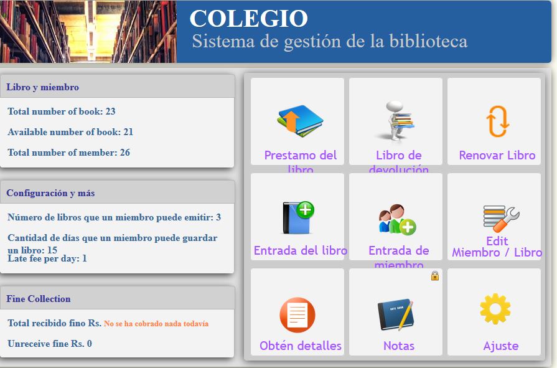Screen dimensions: 557x368
Task: Click the Fine Collection section header
Action: pos(39,299)
